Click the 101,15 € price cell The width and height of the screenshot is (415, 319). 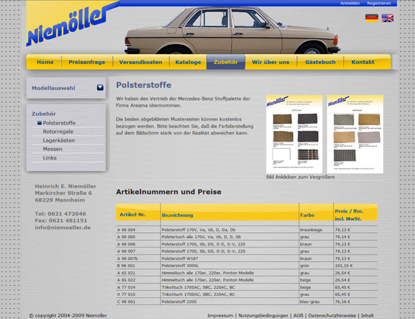coord(343,265)
